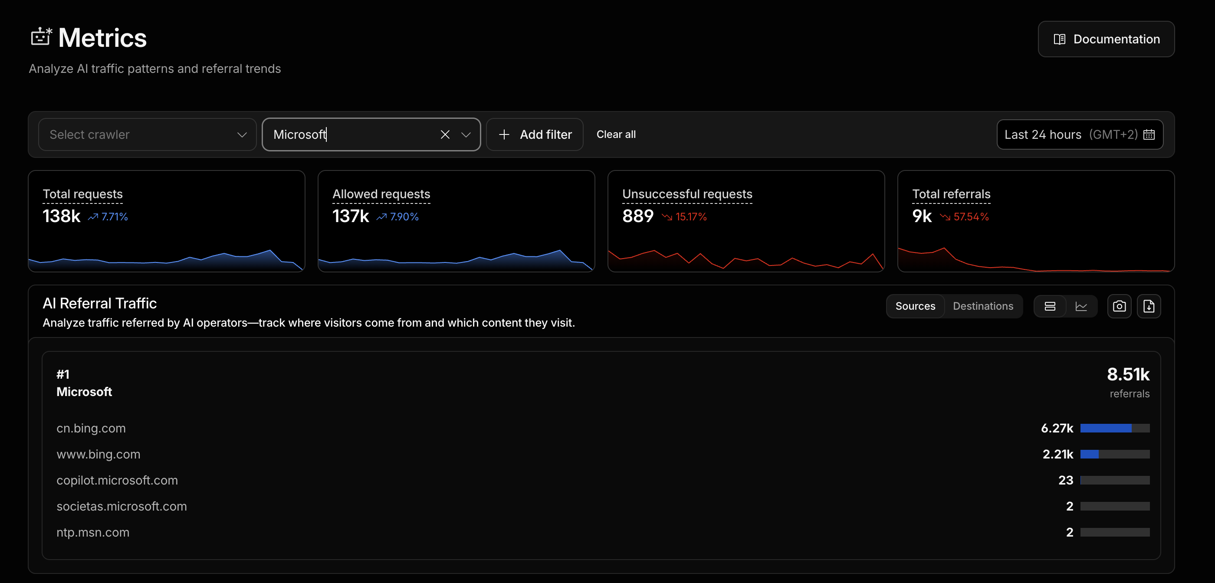
Task: Click the Total requests label
Action: [82, 194]
